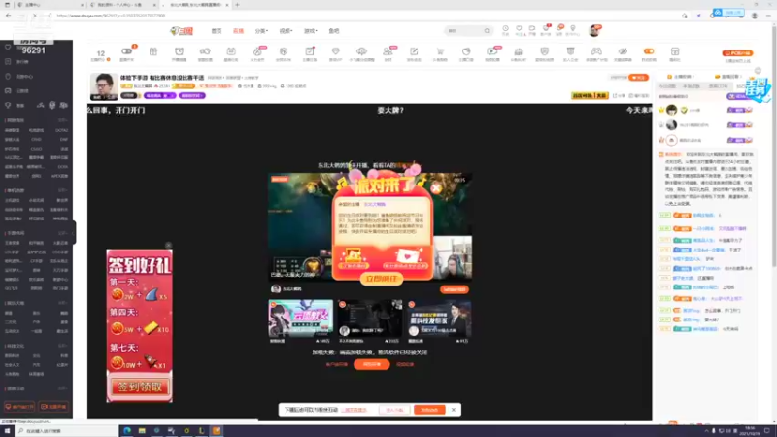Open the Douyu logo home link
Viewport: 777px width, 437px height.
pyautogui.click(x=182, y=31)
